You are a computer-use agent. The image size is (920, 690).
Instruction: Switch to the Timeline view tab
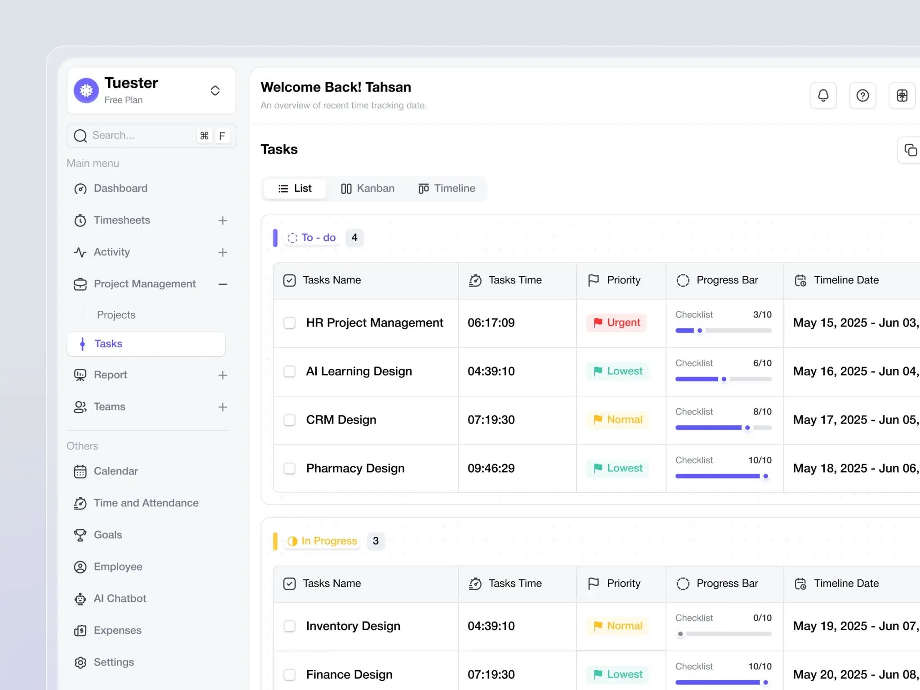(447, 189)
